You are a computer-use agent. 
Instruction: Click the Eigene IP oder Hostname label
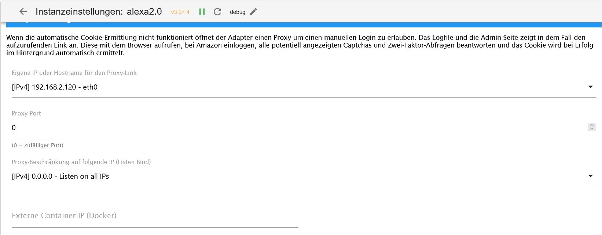[x=74, y=73]
